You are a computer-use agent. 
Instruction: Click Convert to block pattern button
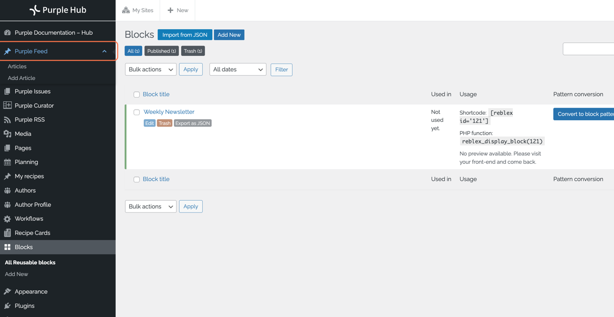point(584,114)
